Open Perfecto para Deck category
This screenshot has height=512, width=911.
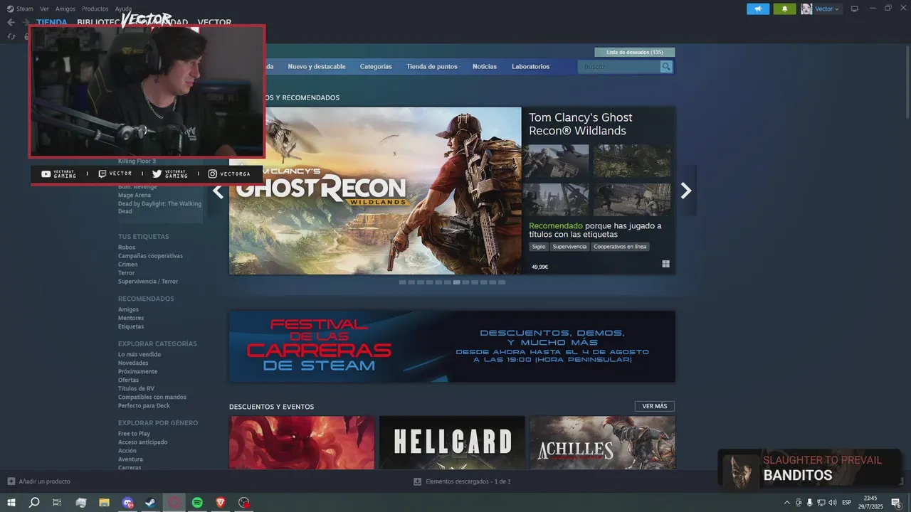pyautogui.click(x=144, y=406)
